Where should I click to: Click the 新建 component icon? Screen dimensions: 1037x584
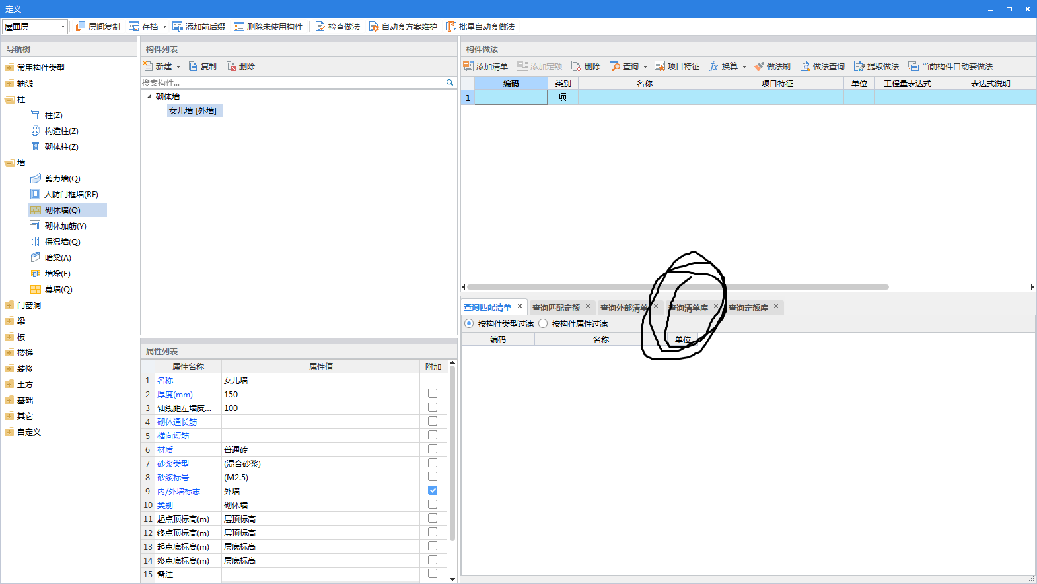click(x=149, y=66)
